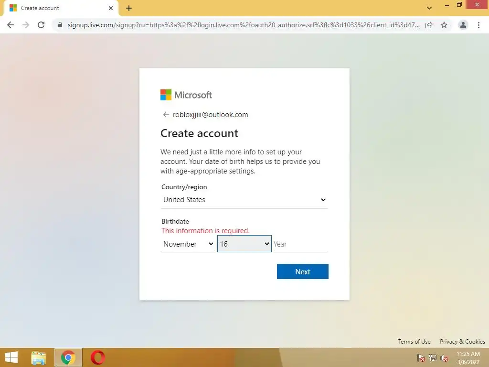This screenshot has height=367, width=489.
Task: Open the Country/region dropdown
Action: pos(244,200)
